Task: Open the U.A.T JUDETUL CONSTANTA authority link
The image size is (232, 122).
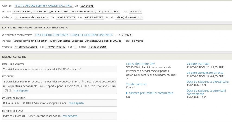Action: (x=74, y=35)
